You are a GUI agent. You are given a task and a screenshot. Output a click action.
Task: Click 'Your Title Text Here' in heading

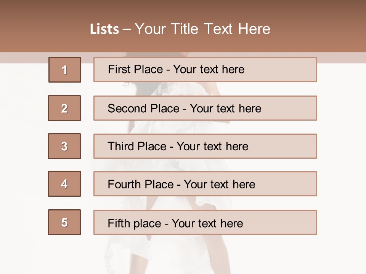202,29
